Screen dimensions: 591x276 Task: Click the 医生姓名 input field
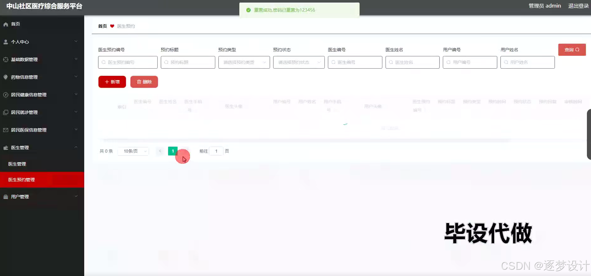tap(412, 62)
